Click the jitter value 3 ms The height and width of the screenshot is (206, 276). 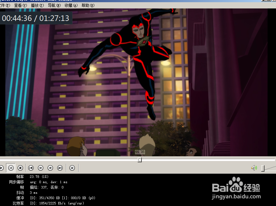34,193
